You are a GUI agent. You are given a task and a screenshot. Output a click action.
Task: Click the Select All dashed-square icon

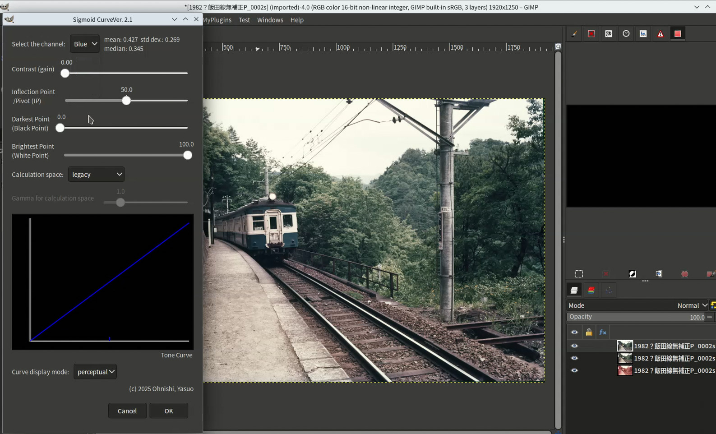click(579, 274)
